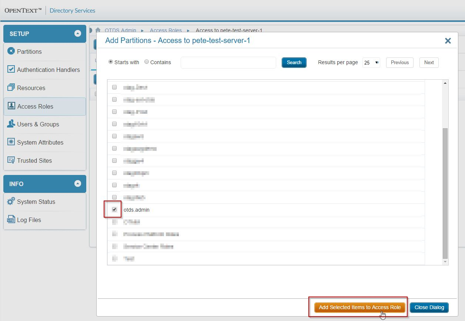Click Add Selected Items to Access Role

click(360, 307)
